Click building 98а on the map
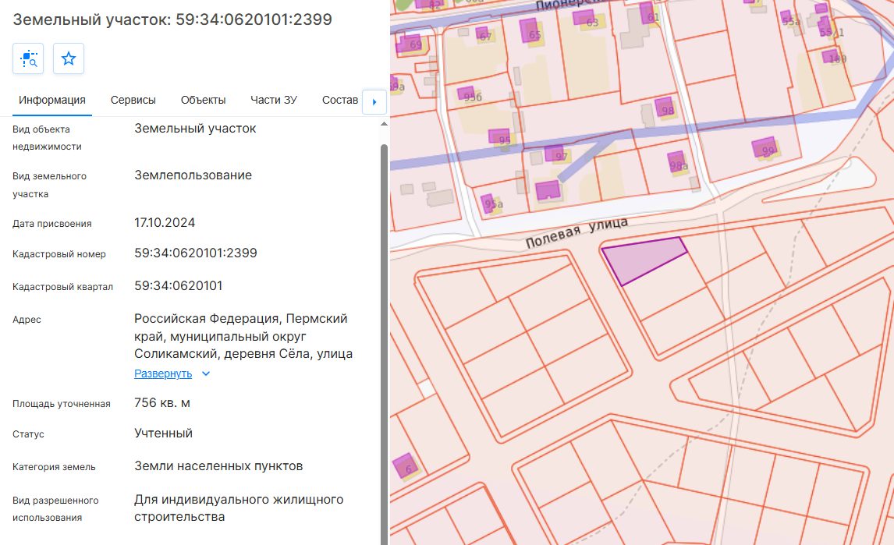Screen dimensions: 894x545 point(677,162)
